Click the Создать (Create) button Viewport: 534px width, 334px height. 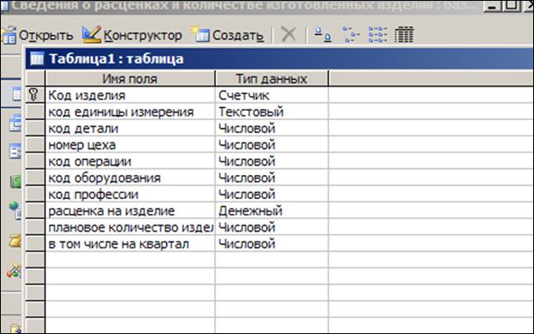[x=228, y=36]
